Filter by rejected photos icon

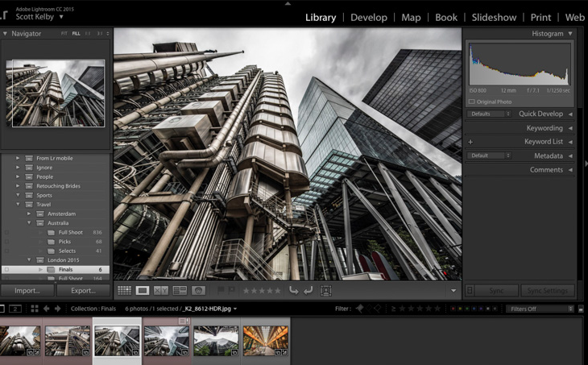coord(378,309)
